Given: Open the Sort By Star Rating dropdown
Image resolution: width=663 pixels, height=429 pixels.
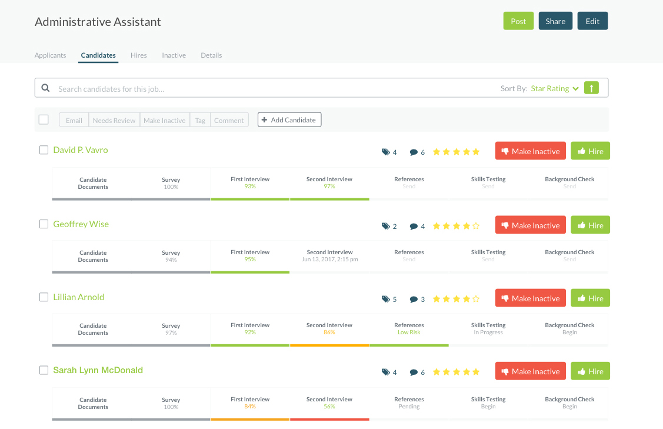Looking at the screenshot, I should (x=555, y=88).
